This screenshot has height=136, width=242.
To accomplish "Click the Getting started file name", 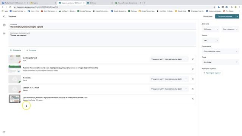I will click(x=30, y=58).
